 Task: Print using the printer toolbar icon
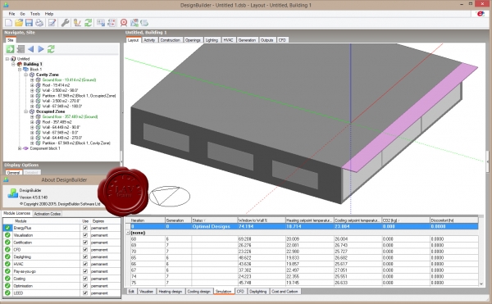pyautogui.click(x=39, y=23)
